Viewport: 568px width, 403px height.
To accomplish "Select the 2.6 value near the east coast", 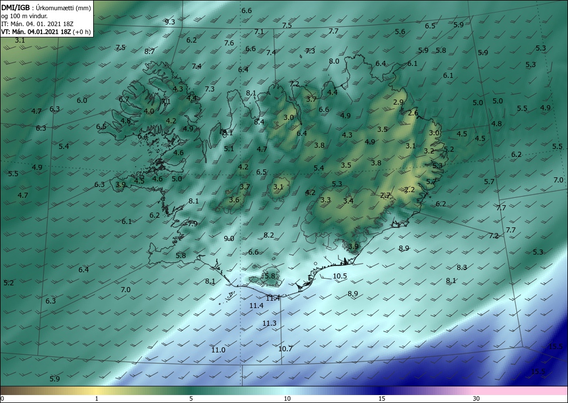I will 413,113.
